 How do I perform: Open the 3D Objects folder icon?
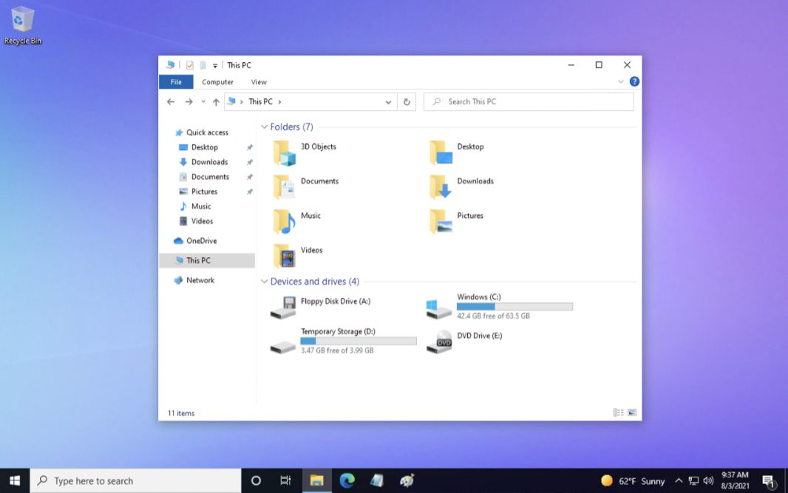tap(285, 153)
